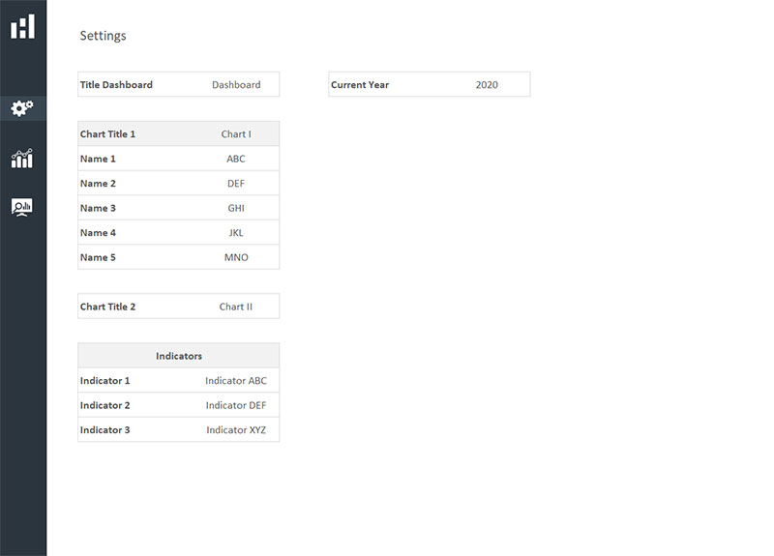The height and width of the screenshot is (556, 774).
Task: Click the 'Indicator DEF' value cell
Action: click(236, 405)
